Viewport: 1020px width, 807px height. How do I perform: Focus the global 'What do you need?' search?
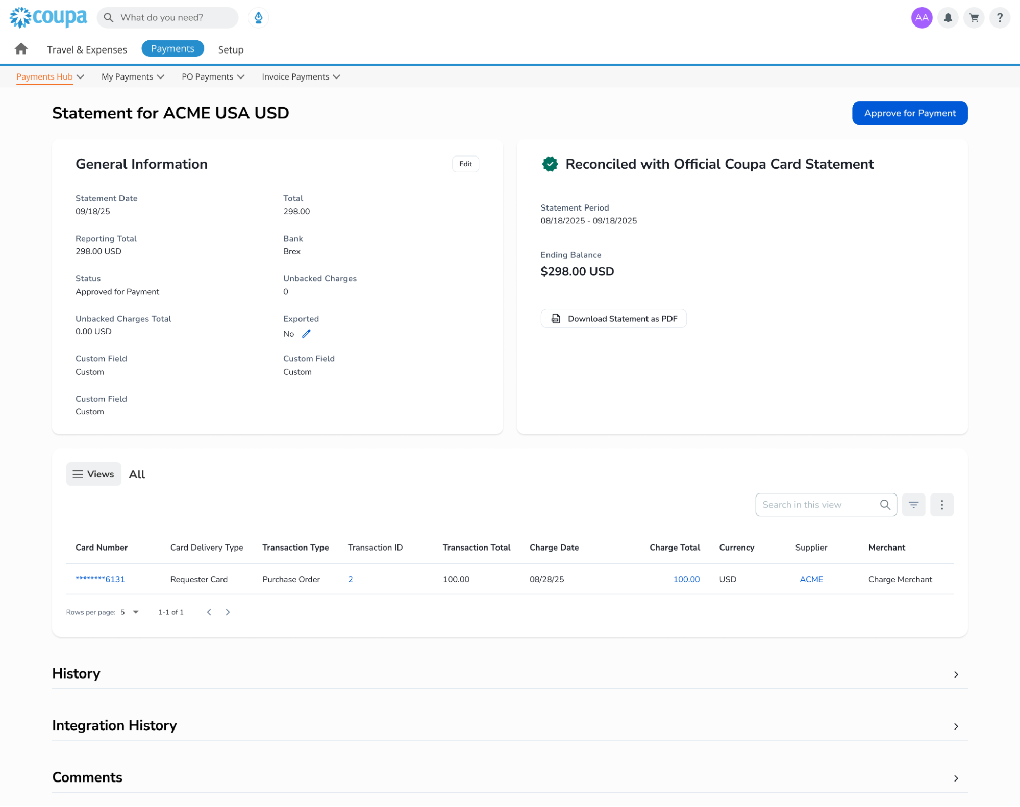coord(167,18)
